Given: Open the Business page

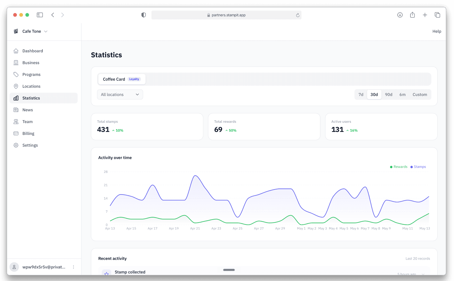Looking at the screenshot, I should 44,63.
